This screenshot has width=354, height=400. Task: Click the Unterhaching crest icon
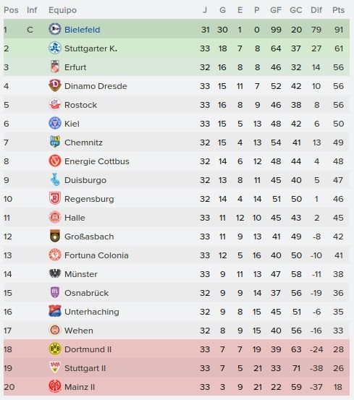pos(55,311)
